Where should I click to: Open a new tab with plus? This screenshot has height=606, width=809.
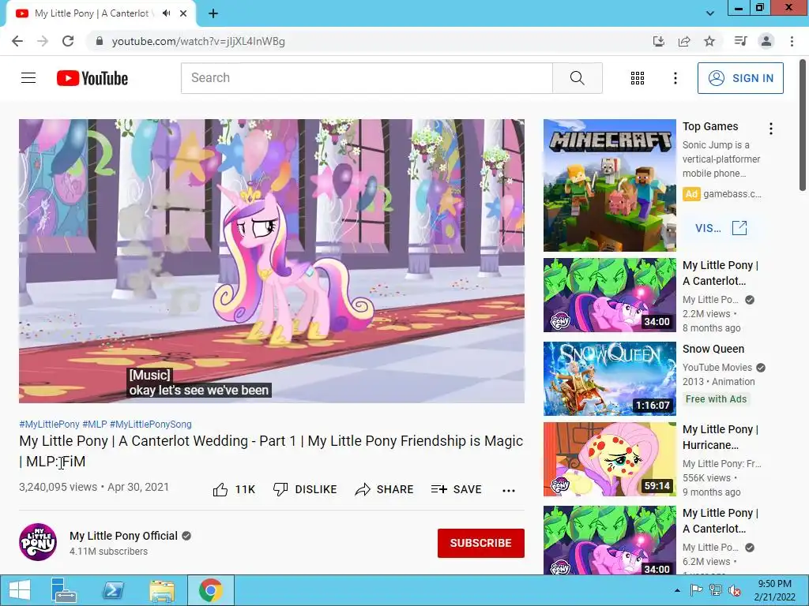click(x=213, y=13)
